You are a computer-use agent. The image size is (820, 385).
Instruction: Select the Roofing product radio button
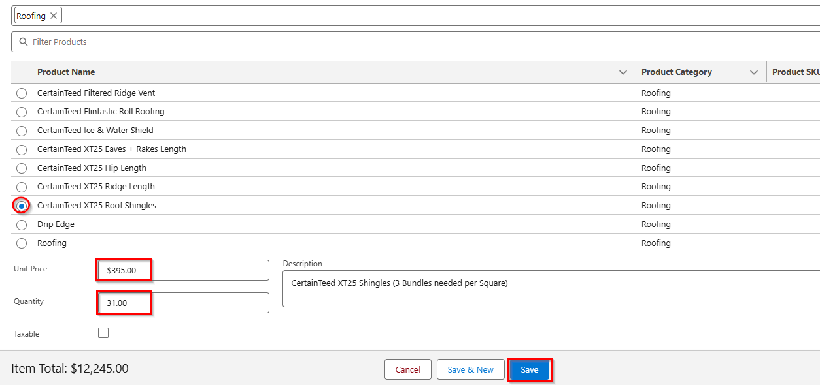[x=22, y=243]
